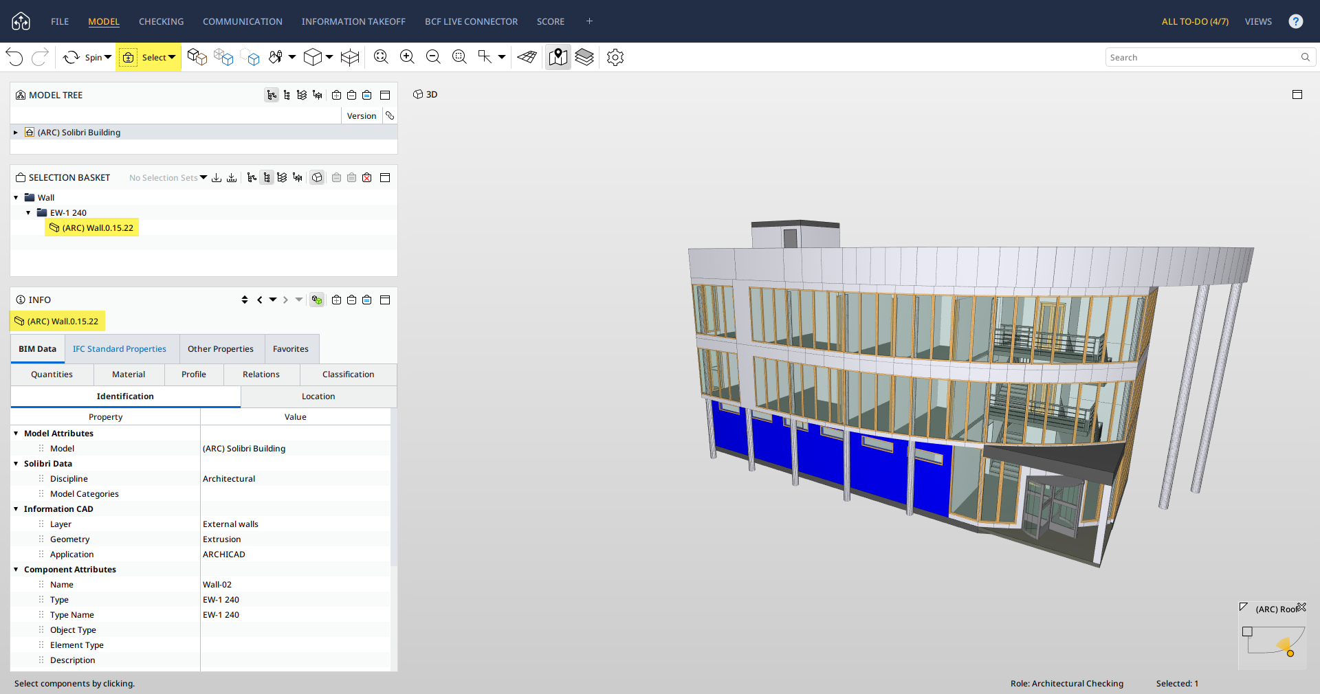The image size is (1320, 694).
Task: Toggle Info follow-selection green cube icon
Action: 317,300
